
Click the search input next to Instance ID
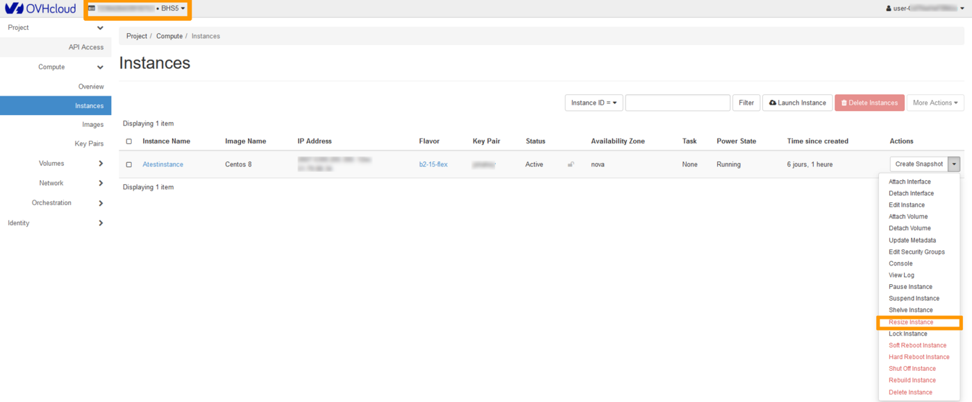(x=677, y=102)
